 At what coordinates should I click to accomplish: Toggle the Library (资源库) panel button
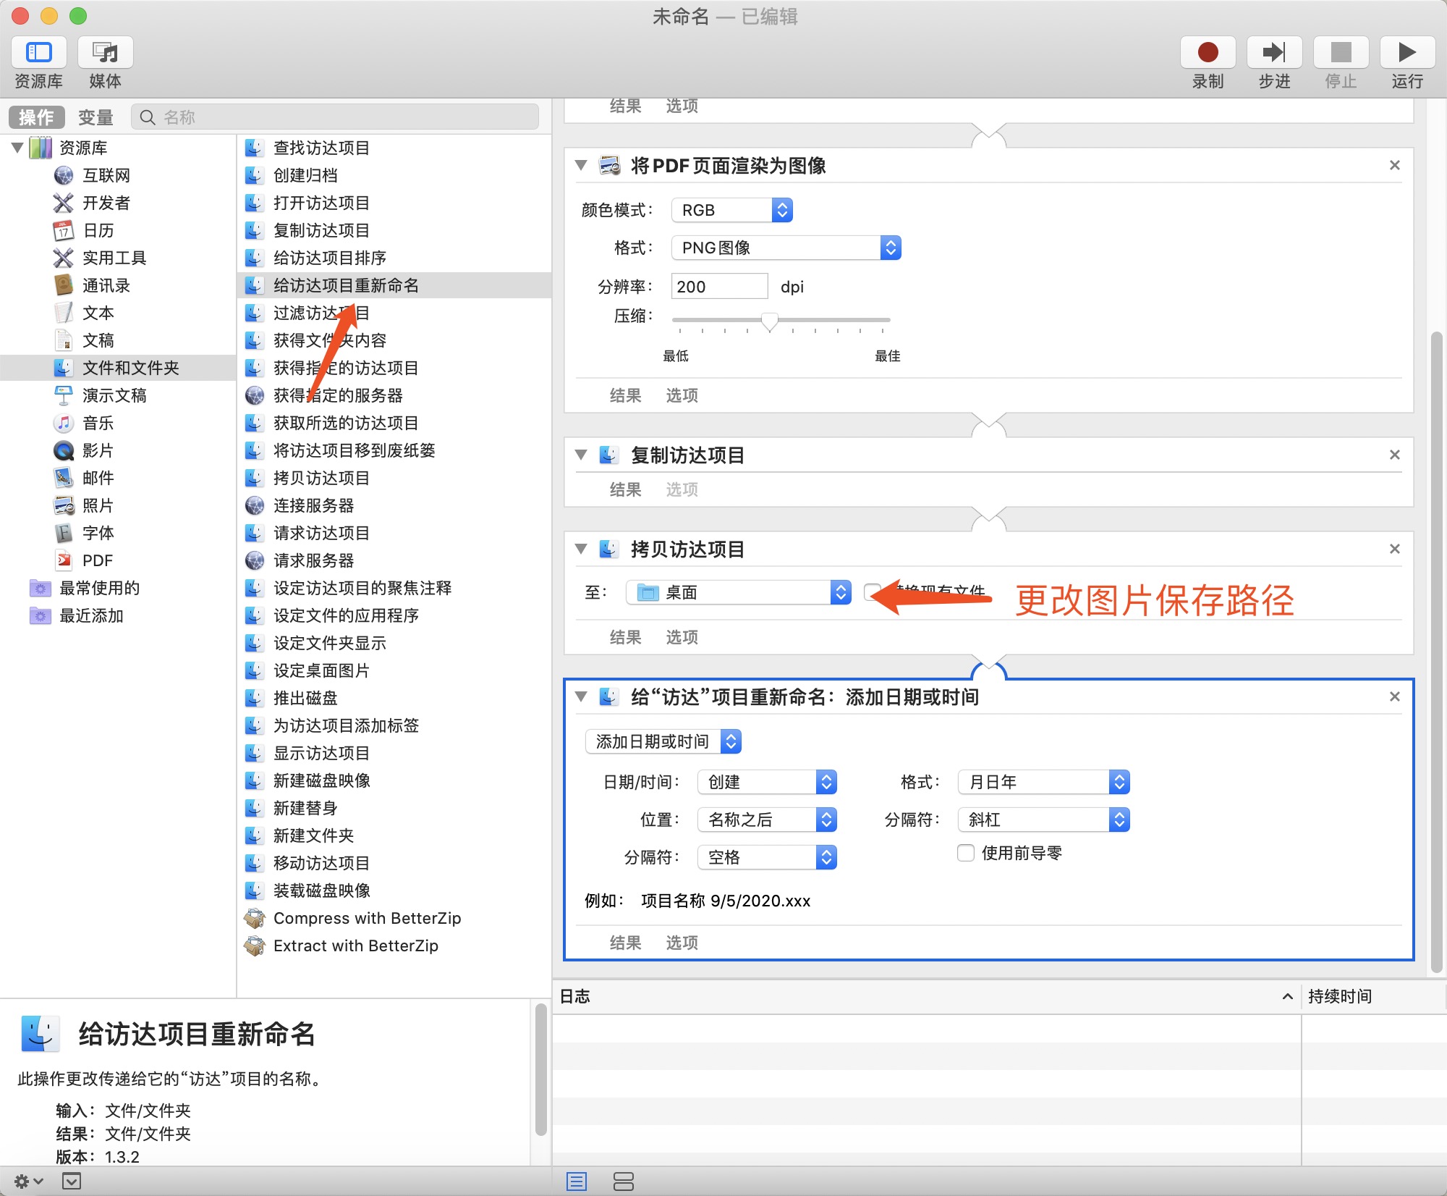(x=39, y=53)
